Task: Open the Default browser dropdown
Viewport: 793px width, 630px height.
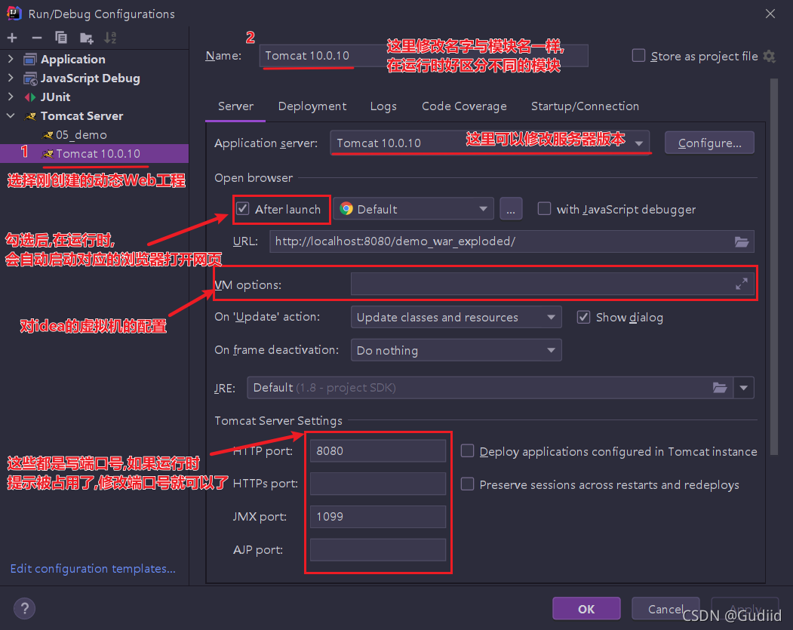Action: [483, 209]
